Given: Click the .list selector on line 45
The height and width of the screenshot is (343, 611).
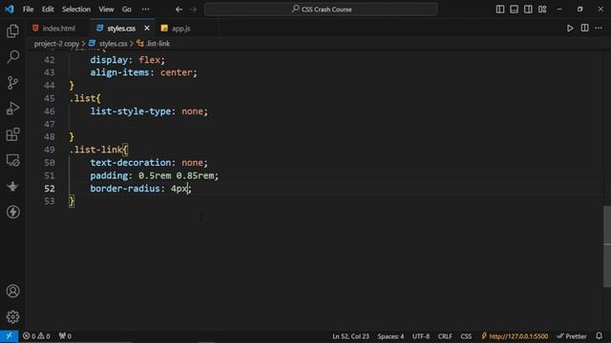Looking at the screenshot, I should tap(82, 98).
